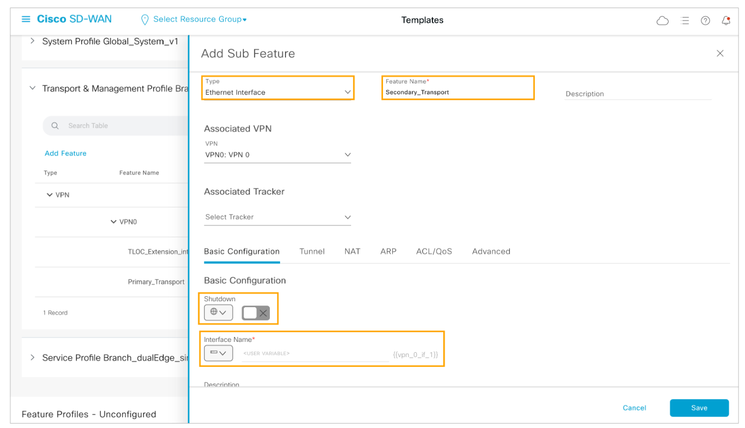Screen dimensions: 745x428
Task: Expand System Profile Global_System_v1
Action: [33, 41]
